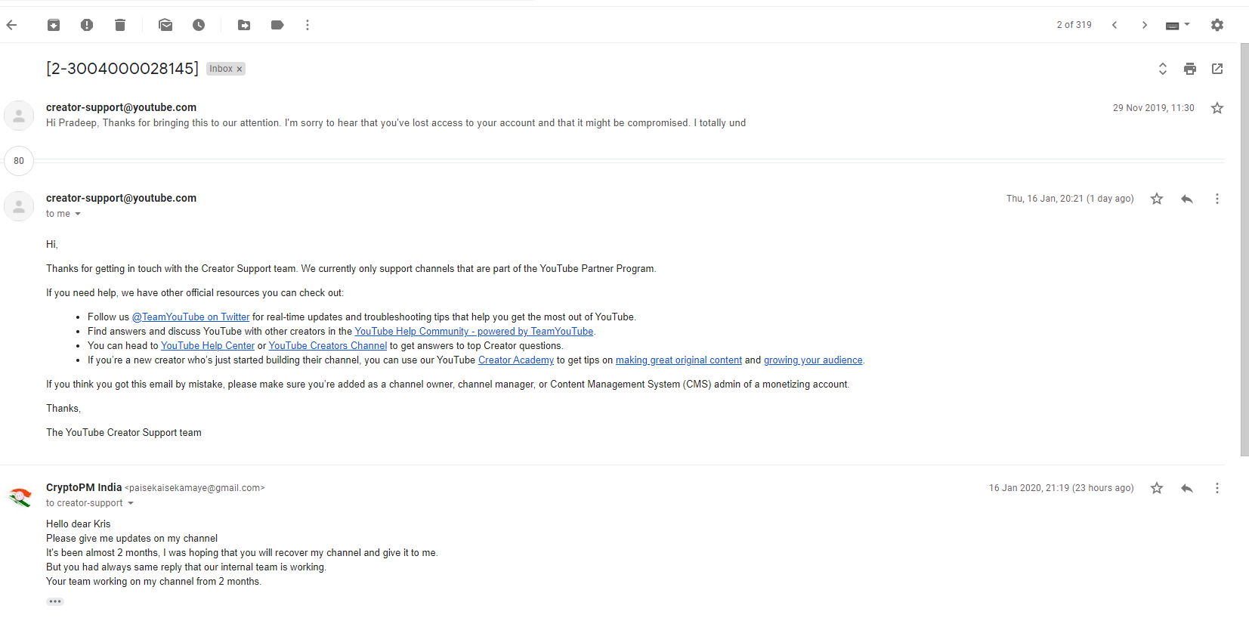This screenshot has width=1249, height=621.
Task: Open the Creator Academy link
Action: pyautogui.click(x=516, y=360)
